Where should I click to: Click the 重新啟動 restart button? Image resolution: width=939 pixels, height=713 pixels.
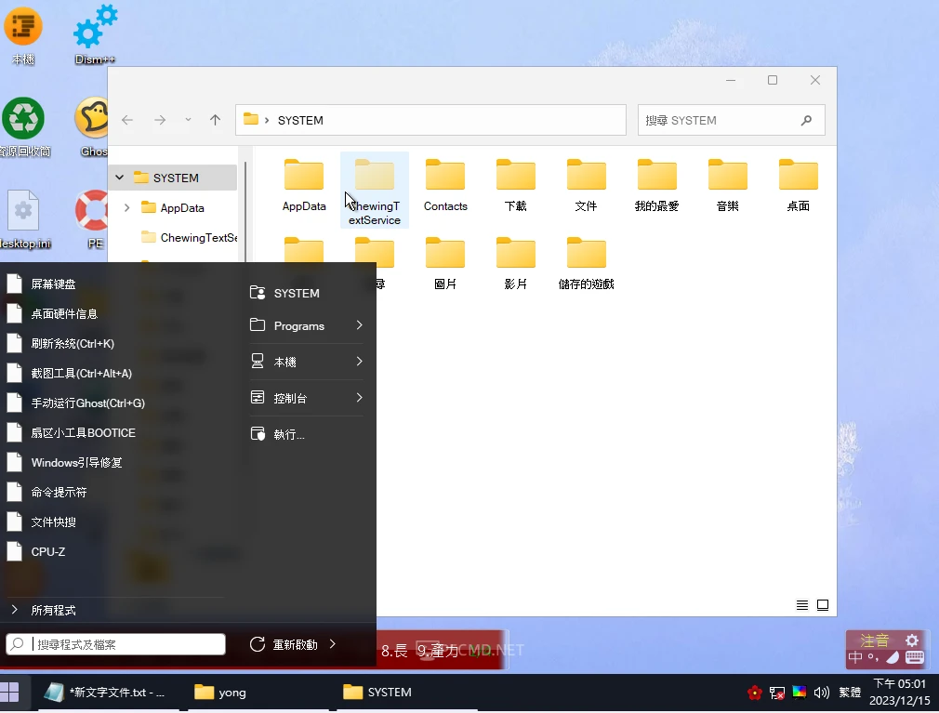284,644
